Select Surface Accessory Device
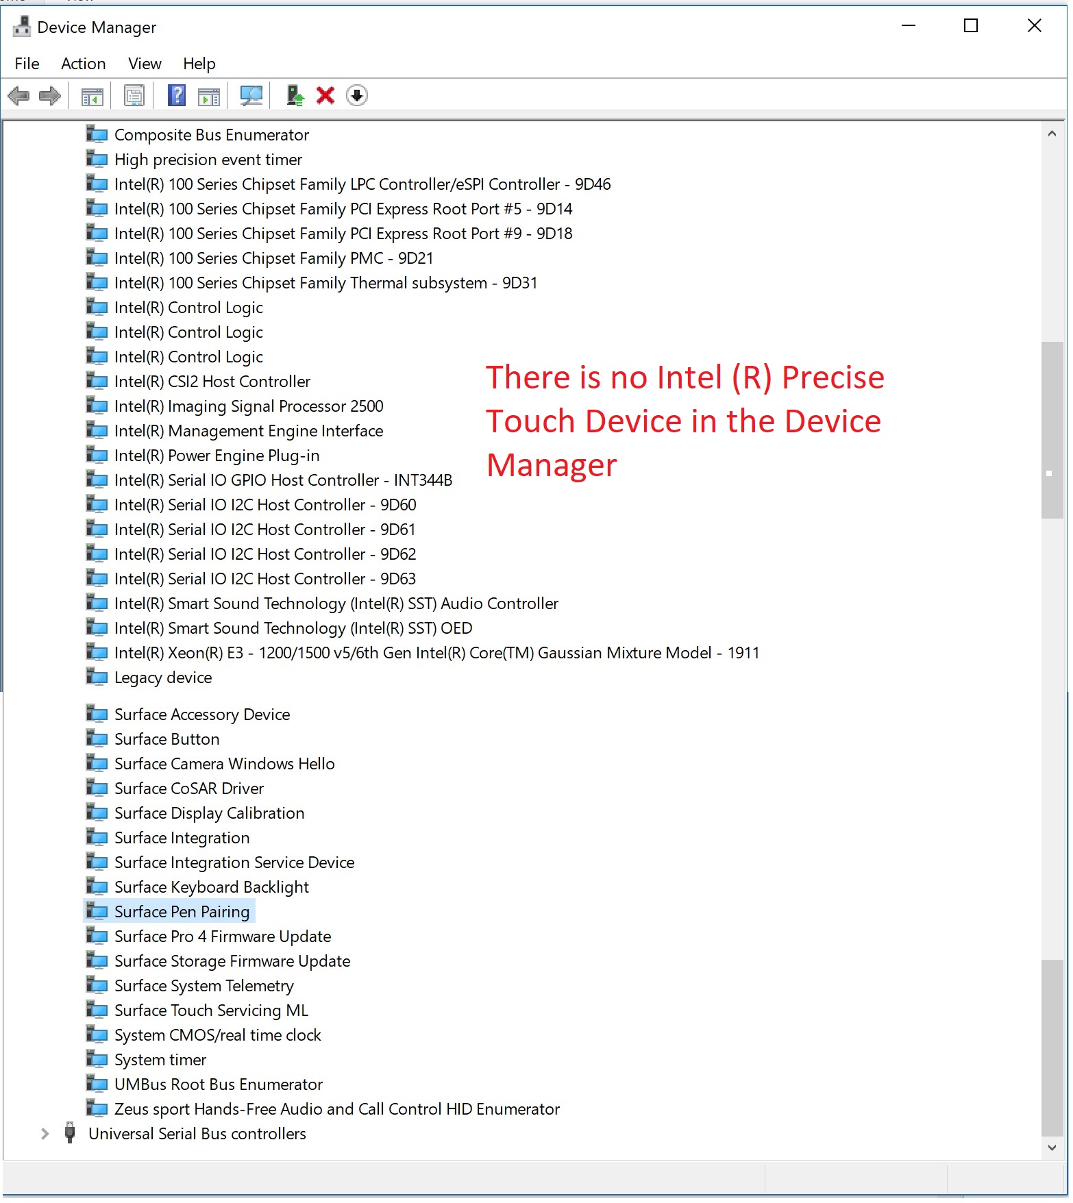The height and width of the screenshot is (1203, 1073). (202, 714)
